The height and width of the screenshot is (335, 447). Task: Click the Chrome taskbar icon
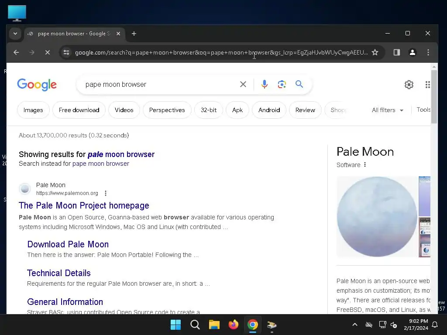click(x=253, y=325)
